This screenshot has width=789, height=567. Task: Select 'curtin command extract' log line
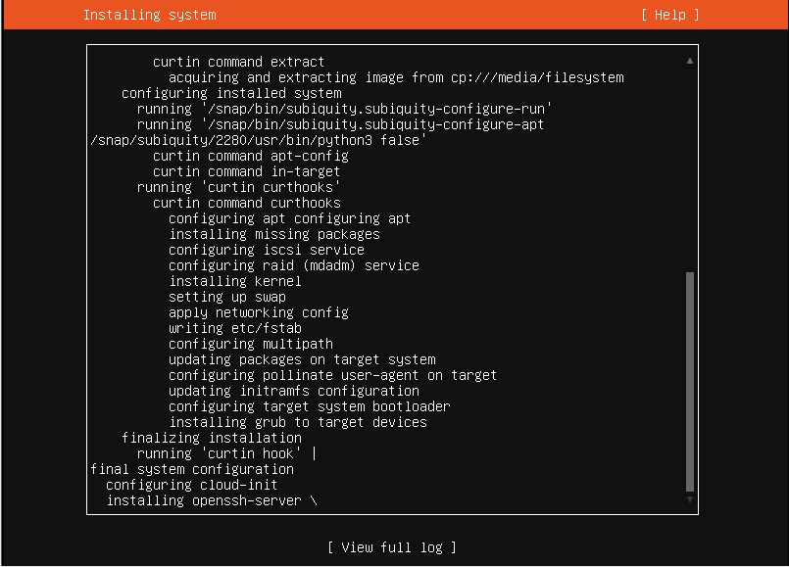click(238, 62)
